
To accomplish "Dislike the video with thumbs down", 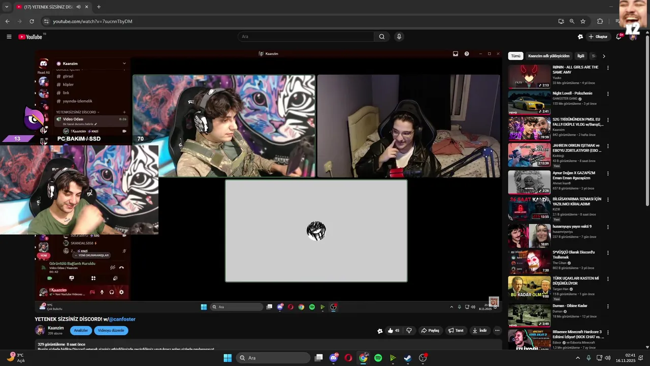I will pyautogui.click(x=409, y=330).
